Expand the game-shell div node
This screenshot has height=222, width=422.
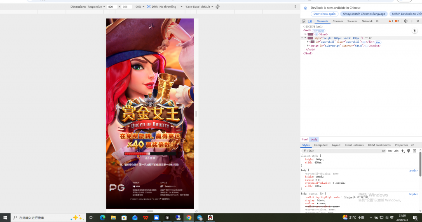pyautogui.click(x=308, y=42)
